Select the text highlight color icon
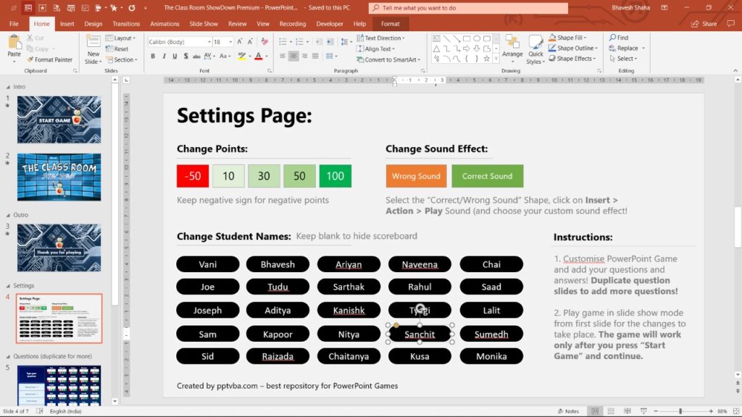The image size is (742, 417). (242, 56)
